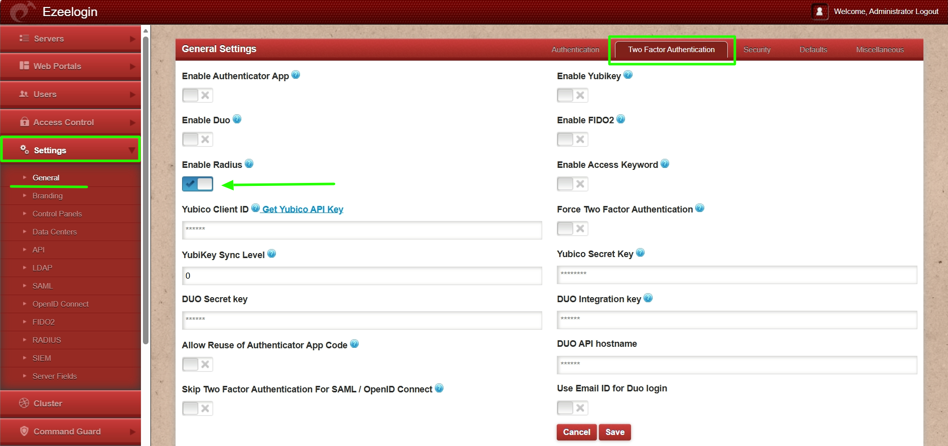Click the YubiKey Sync Level input field
Image resolution: width=948 pixels, height=446 pixels.
pos(362,276)
